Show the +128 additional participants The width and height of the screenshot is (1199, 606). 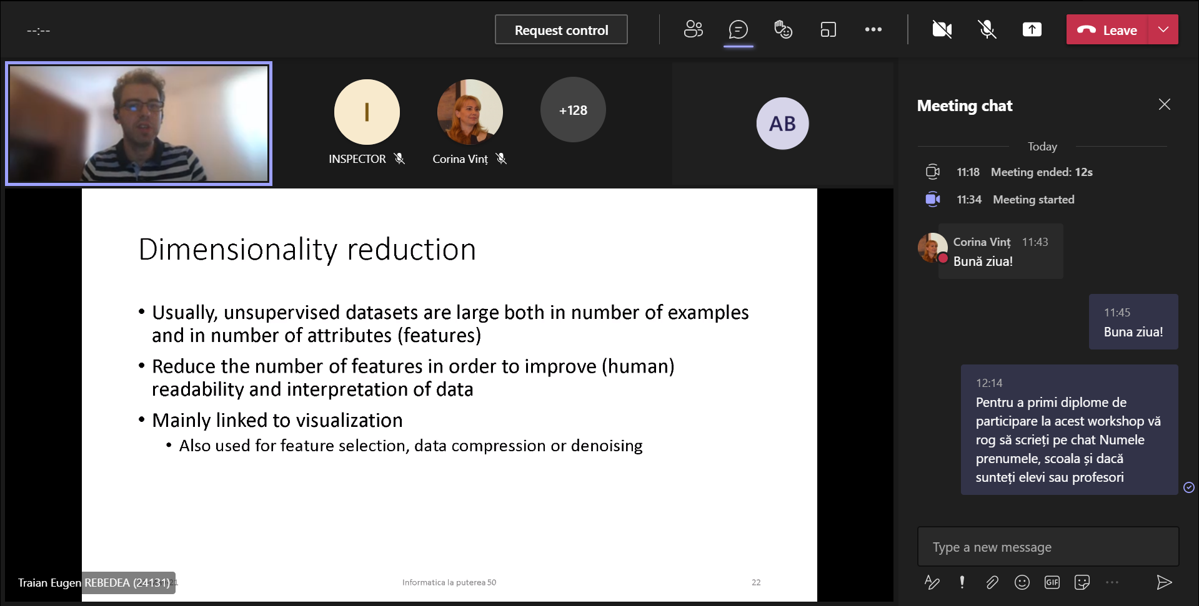pos(573,110)
